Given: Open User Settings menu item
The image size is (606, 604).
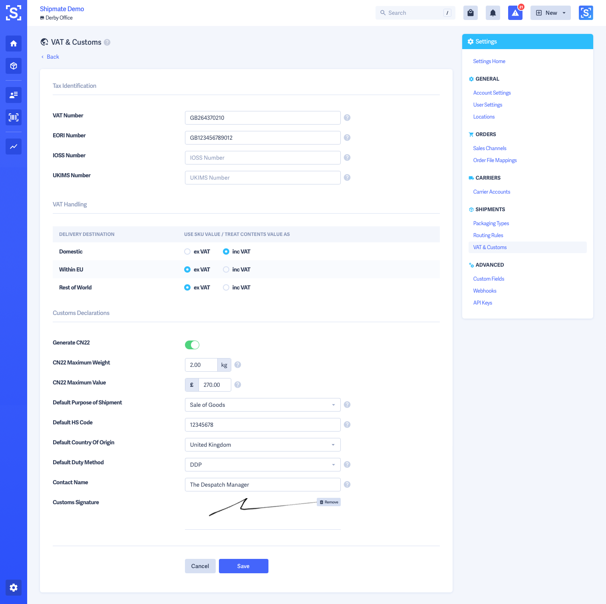Looking at the screenshot, I should tap(488, 105).
